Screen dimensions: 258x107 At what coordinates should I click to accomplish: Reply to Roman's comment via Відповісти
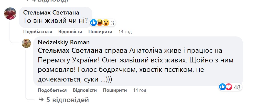[x=85, y=90]
